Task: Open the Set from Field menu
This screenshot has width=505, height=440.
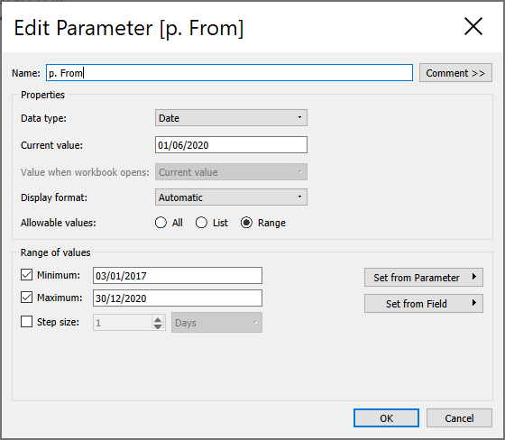Action: [x=424, y=304]
